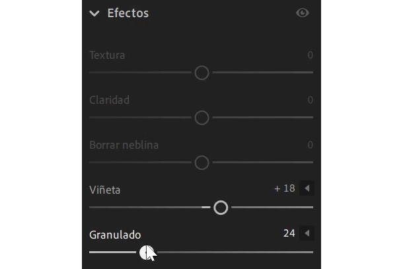Viewport: 403px width, 269px height.
Task: Select the Claridad value field
Action: point(311,100)
